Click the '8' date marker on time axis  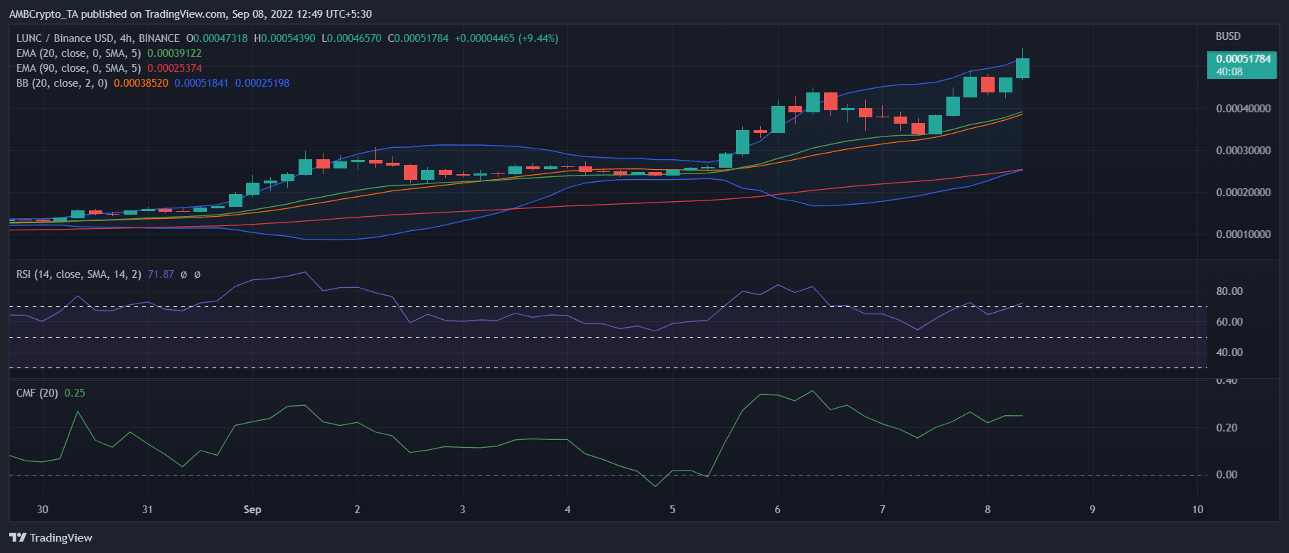click(988, 510)
